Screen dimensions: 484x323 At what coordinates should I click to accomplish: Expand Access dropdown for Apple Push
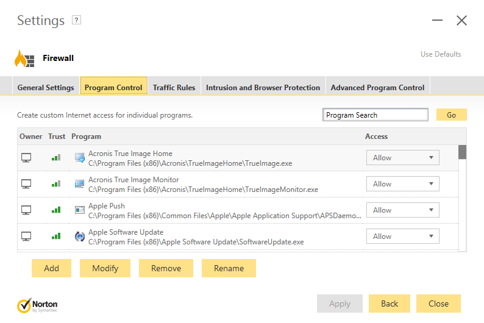[402, 210]
